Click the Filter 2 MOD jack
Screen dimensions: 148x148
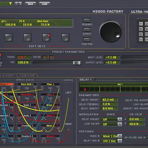tap(50, 100)
